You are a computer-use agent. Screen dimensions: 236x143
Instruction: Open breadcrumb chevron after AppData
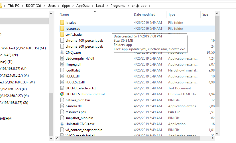click(93, 6)
